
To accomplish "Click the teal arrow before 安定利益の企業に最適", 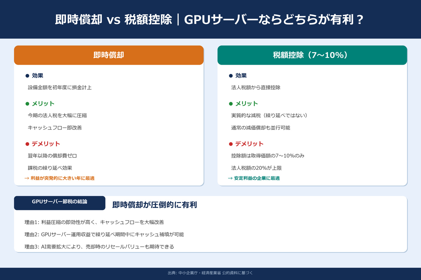I will click(230, 178).
